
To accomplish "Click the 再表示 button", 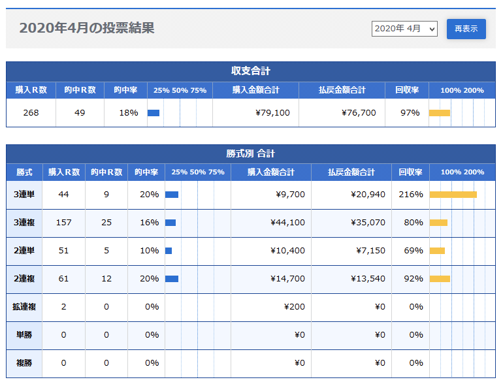I will click(x=466, y=29).
